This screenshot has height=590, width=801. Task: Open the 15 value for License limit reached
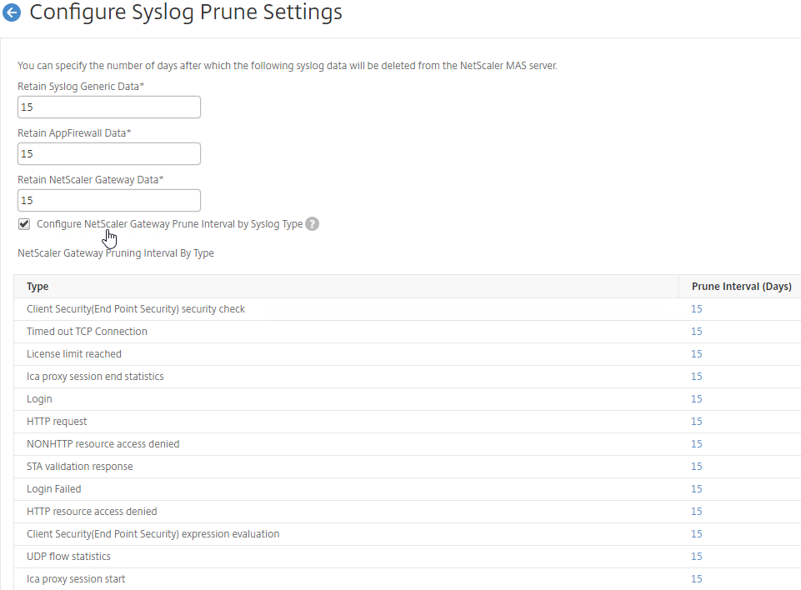pos(696,354)
